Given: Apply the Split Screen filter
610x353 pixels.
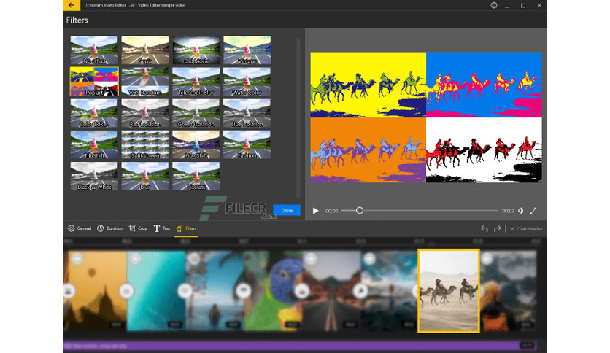Looking at the screenshot, I should [x=145, y=144].
